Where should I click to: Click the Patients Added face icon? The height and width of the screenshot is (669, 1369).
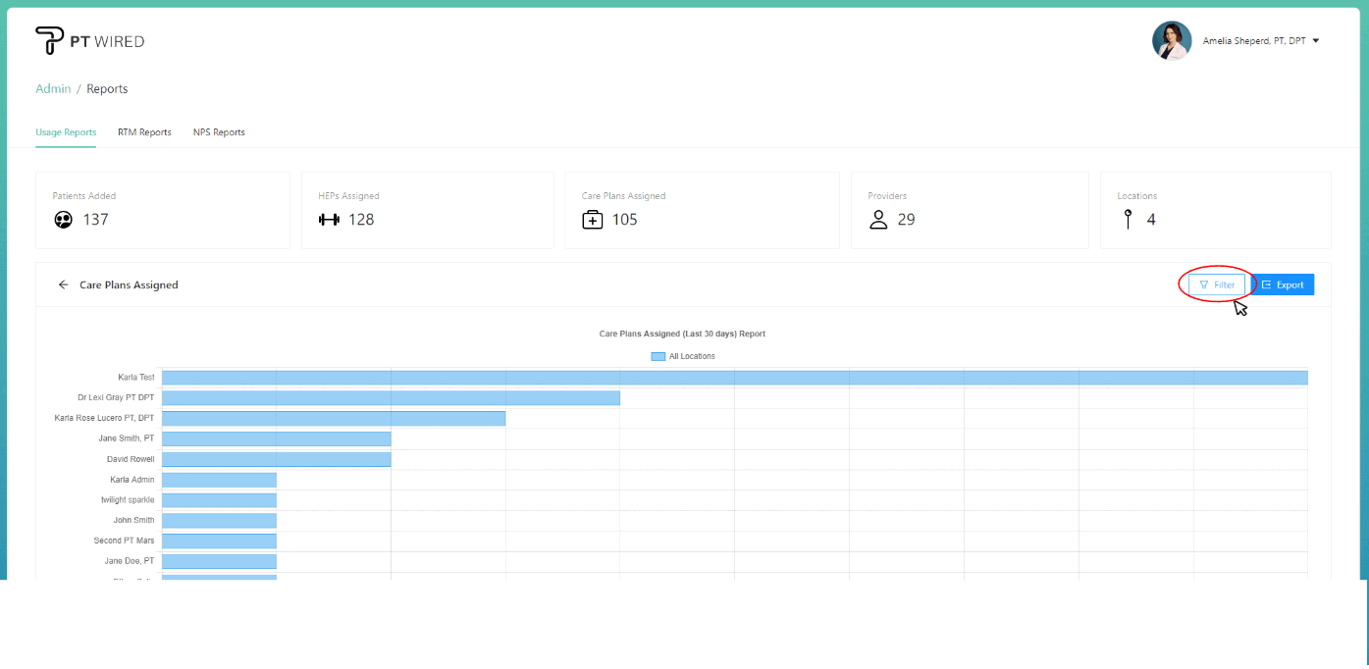(63, 220)
